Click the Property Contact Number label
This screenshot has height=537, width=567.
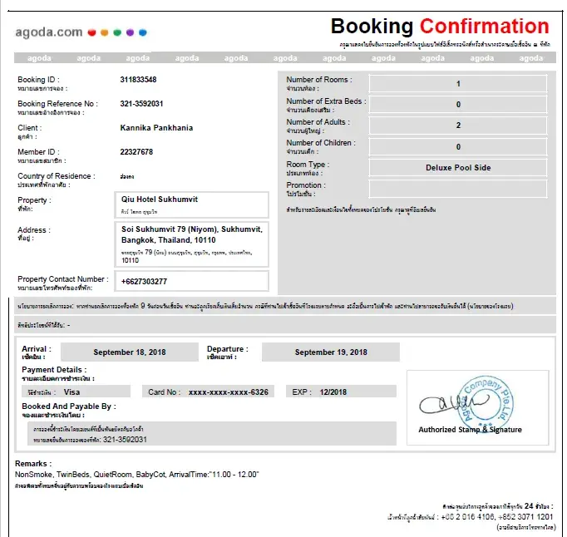[63, 279]
